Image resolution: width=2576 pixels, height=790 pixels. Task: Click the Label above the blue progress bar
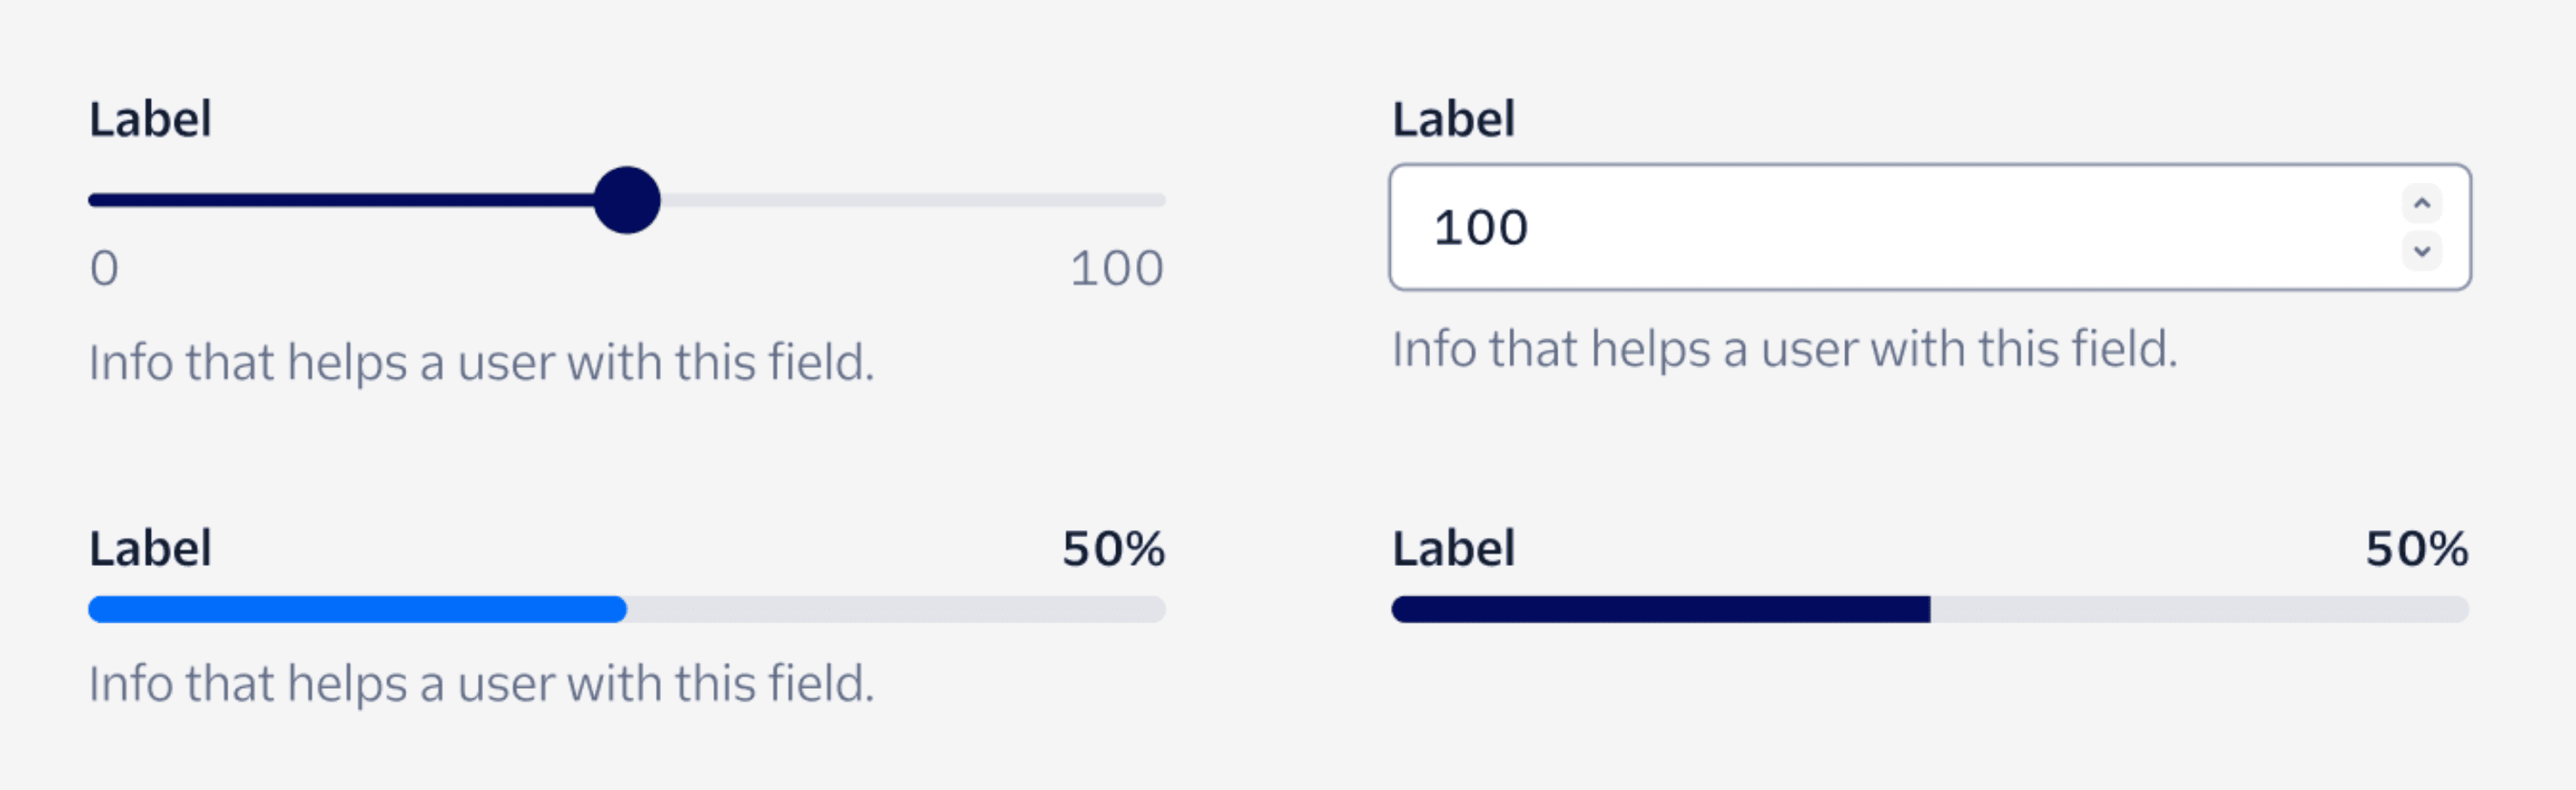coord(150,548)
